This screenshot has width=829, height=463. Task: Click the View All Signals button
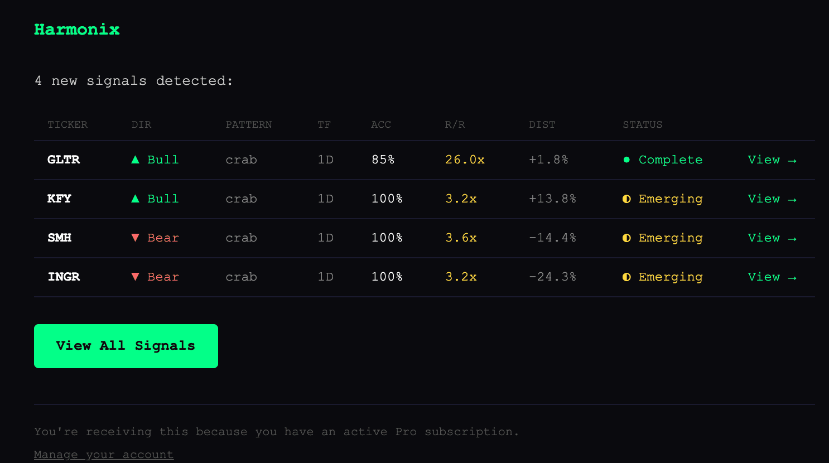[126, 346]
